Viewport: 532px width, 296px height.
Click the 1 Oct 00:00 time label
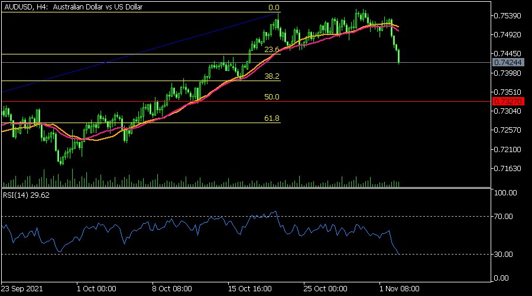[96, 289]
